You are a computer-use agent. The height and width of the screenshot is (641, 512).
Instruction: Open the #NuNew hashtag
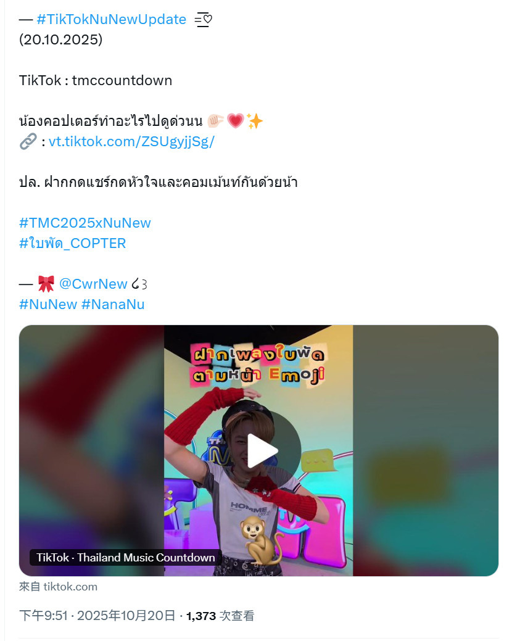tap(48, 304)
